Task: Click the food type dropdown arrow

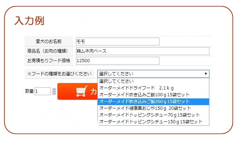Action: click(205, 74)
